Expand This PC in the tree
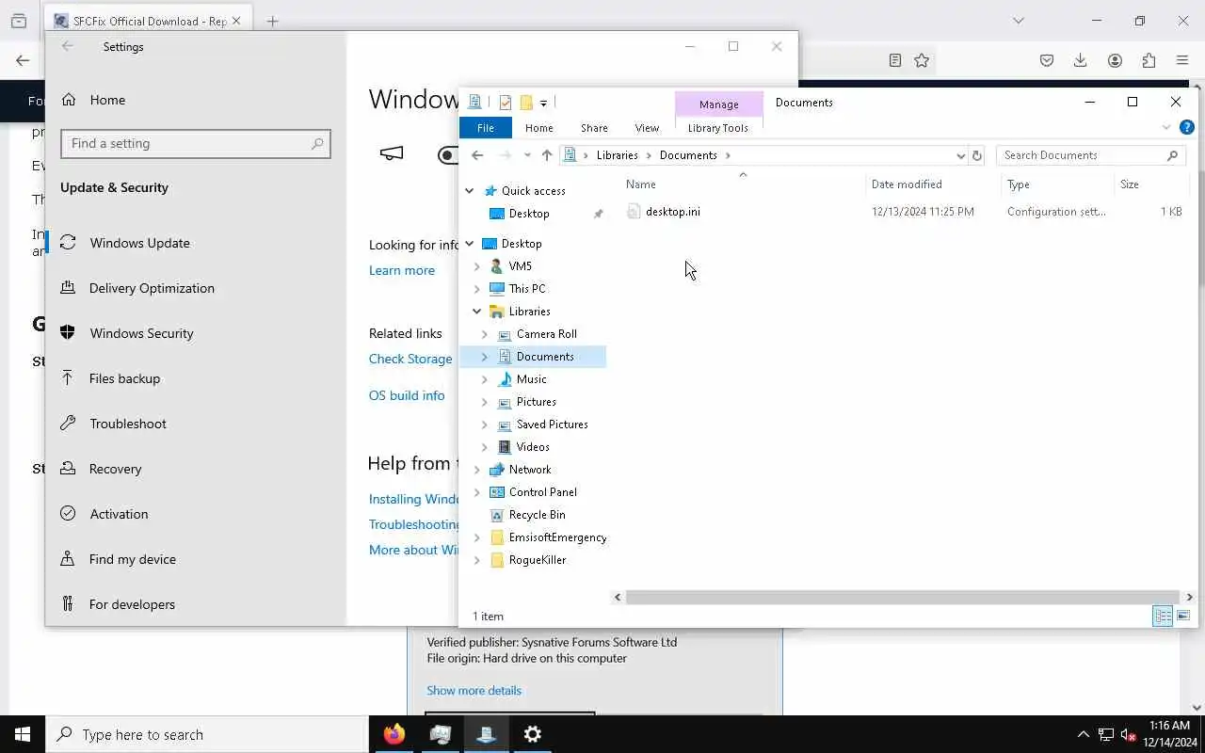1205x753 pixels. point(476,289)
